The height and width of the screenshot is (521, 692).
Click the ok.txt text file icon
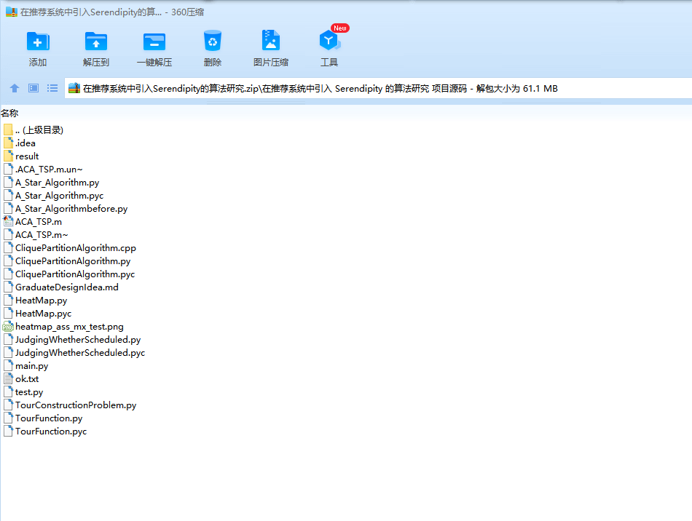pyautogui.click(x=8, y=378)
